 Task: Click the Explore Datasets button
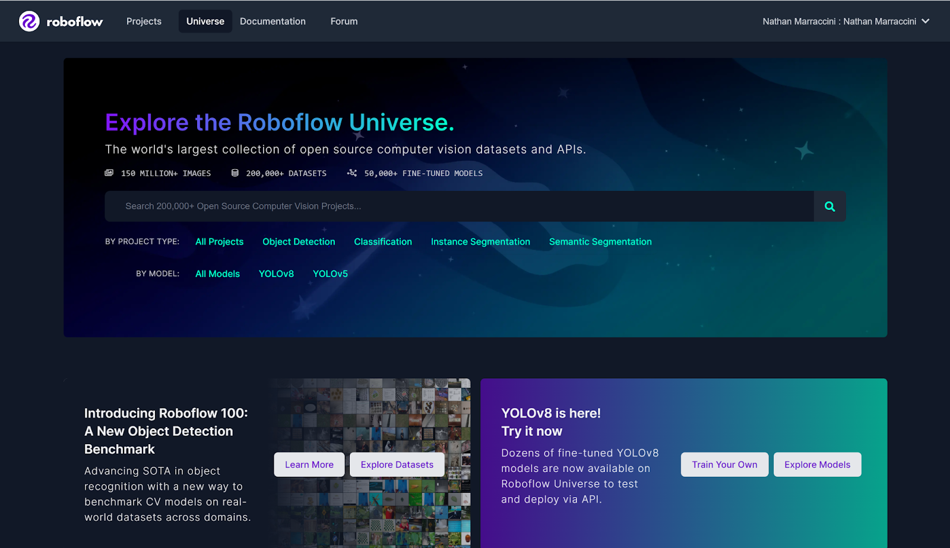pos(397,464)
